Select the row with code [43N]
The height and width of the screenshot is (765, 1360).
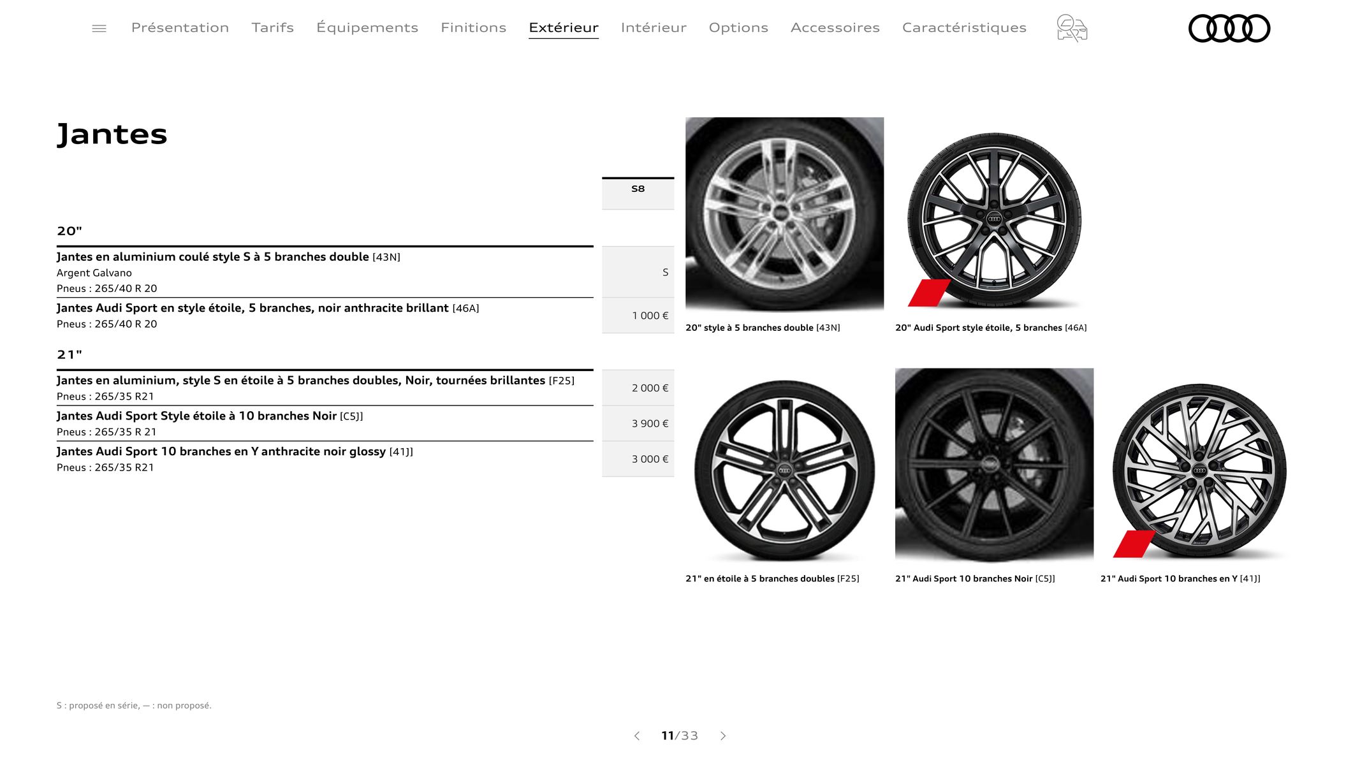point(325,272)
